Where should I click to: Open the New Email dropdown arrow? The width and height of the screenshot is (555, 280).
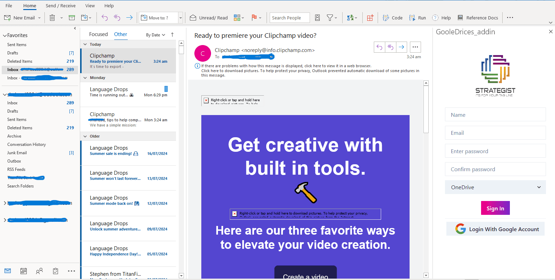(x=39, y=18)
